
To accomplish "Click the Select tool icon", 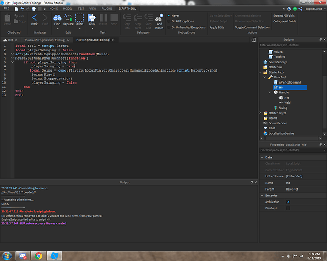I will point(79,18).
